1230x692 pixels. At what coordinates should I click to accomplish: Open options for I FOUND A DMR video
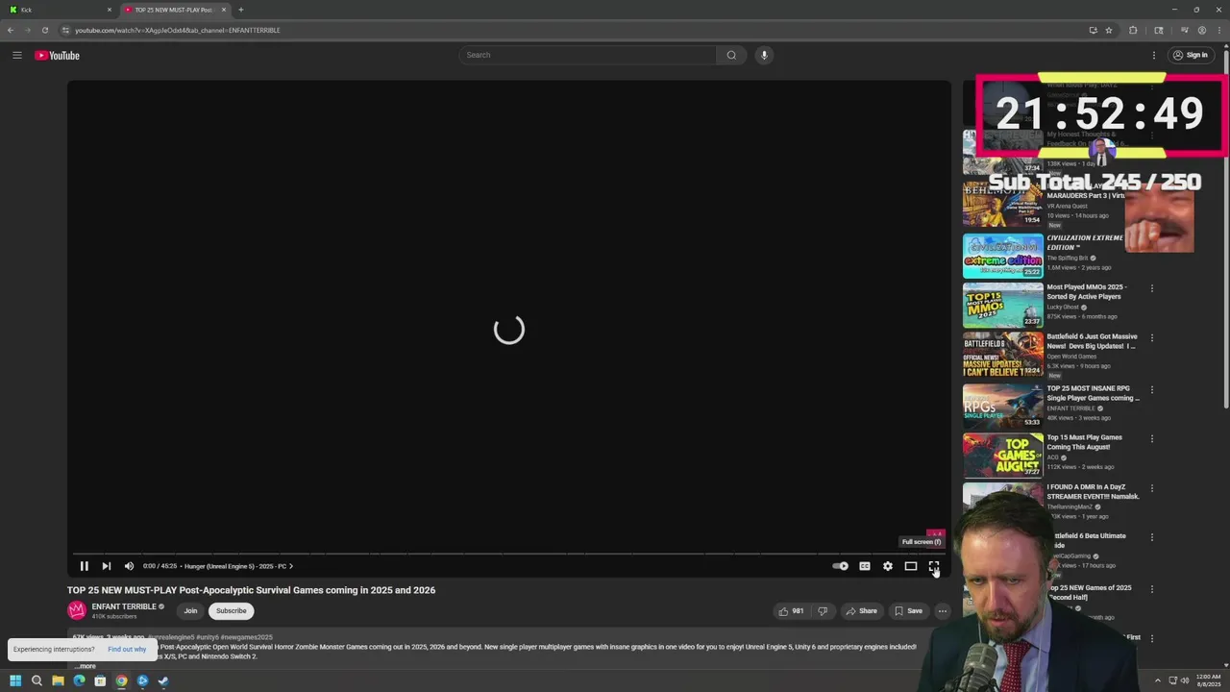[1152, 488]
